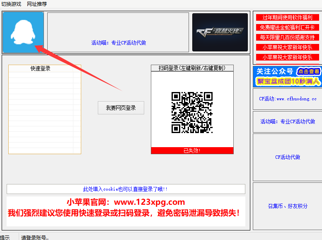
Task: Click 请登录账号.. status bar text
Action: [x=35, y=238]
